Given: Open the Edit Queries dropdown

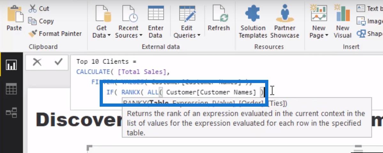Looking at the screenshot, I should click(187, 22).
